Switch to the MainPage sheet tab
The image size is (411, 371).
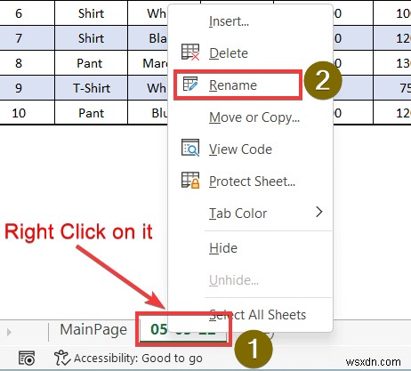[93, 330]
